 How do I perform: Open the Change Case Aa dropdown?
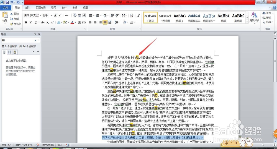(67, 15)
